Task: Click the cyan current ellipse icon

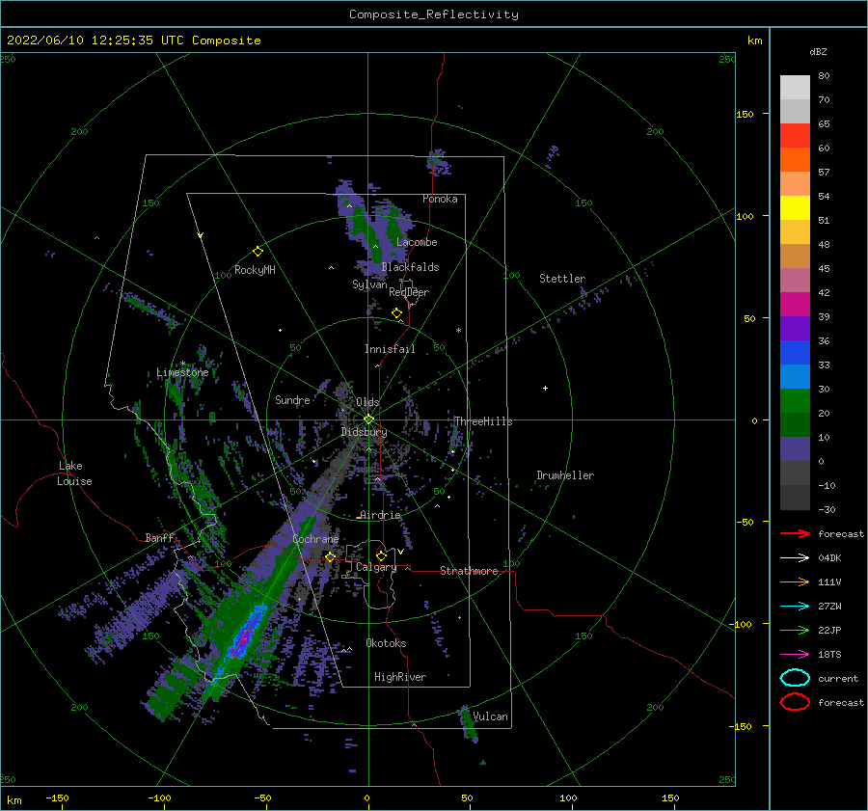Action: click(795, 678)
